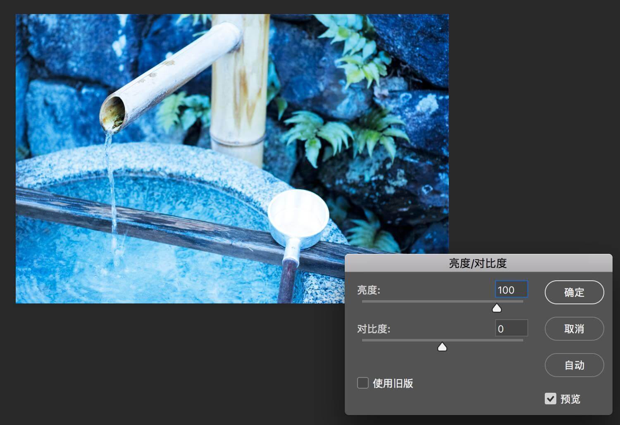Click the 亮度 value input field

[x=511, y=289]
